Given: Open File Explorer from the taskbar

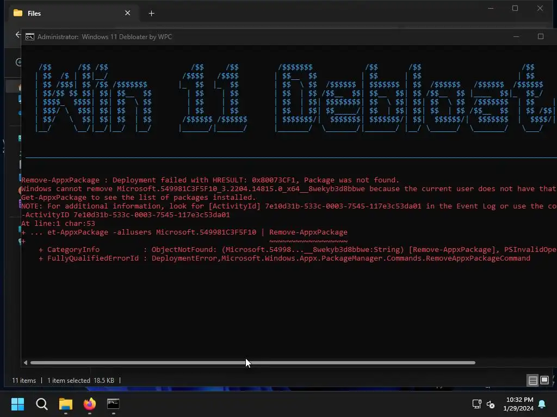Looking at the screenshot, I should tap(66, 404).
